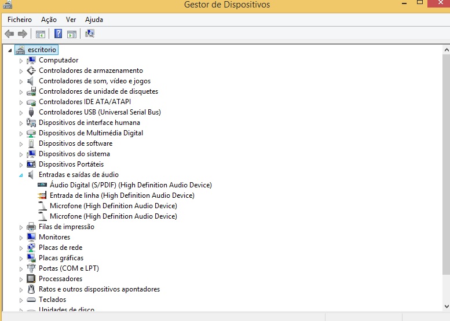Click the Placas gráficas display adapter icon

pyautogui.click(x=31, y=258)
